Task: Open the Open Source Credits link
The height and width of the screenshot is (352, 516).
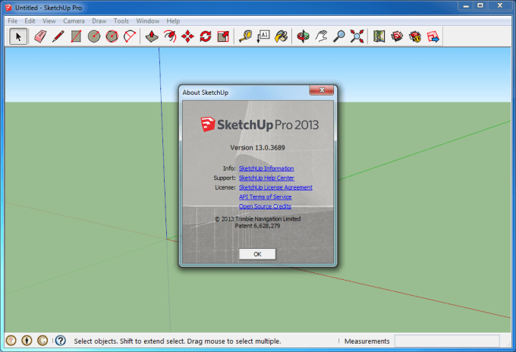Action: 265,206
